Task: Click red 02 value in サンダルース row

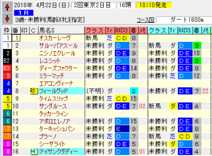Action: coord(142,106)
